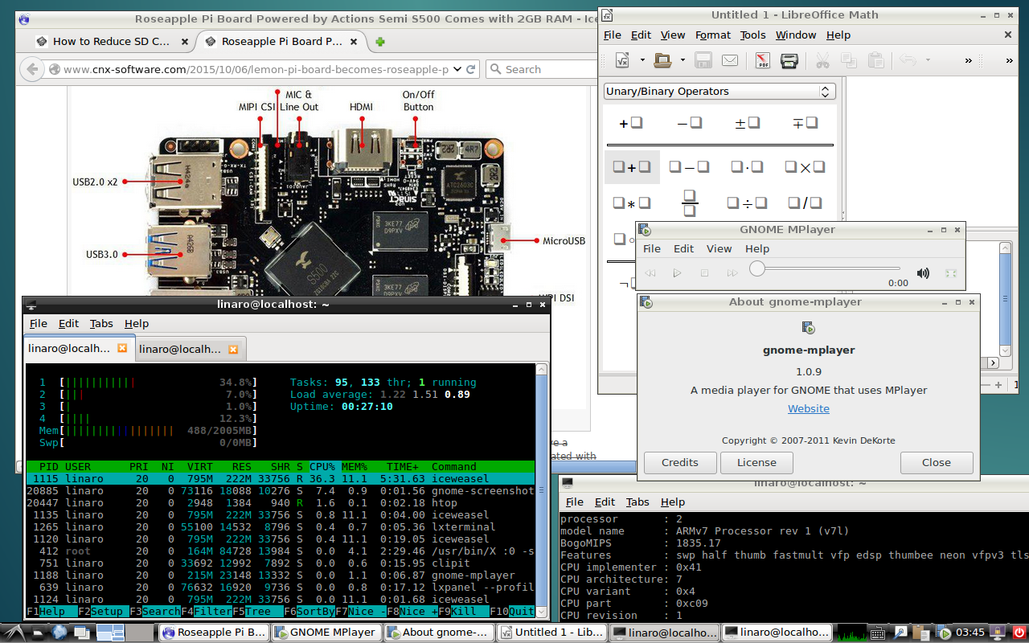
Task: Select the gnome-screenshot process row in htop
Action: pyautogui.click(x=280, y=491)
